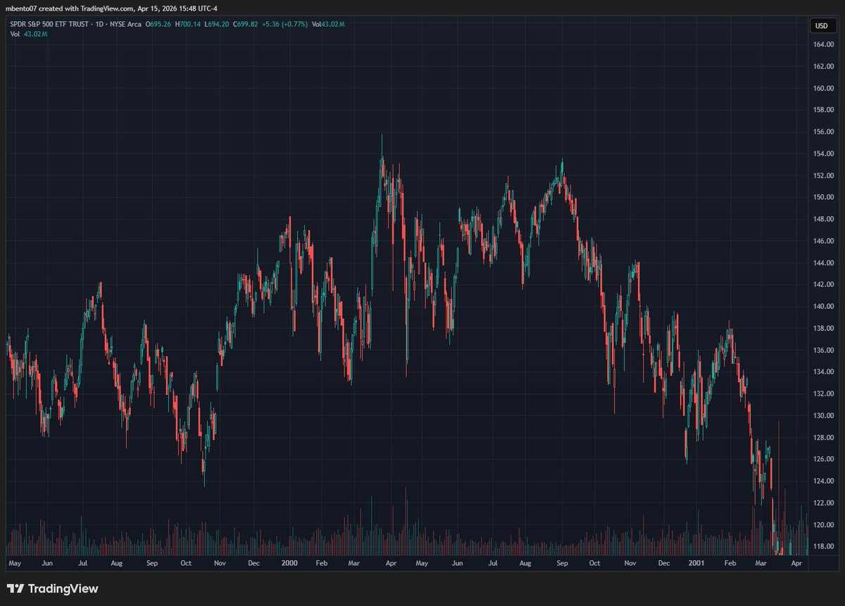
Task: Click the 138.00 price axis label
Action: [x=823, y=329]
